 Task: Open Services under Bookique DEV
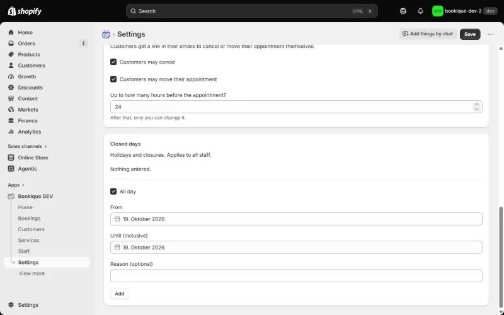pyautogui.click(x=28, y=241)
